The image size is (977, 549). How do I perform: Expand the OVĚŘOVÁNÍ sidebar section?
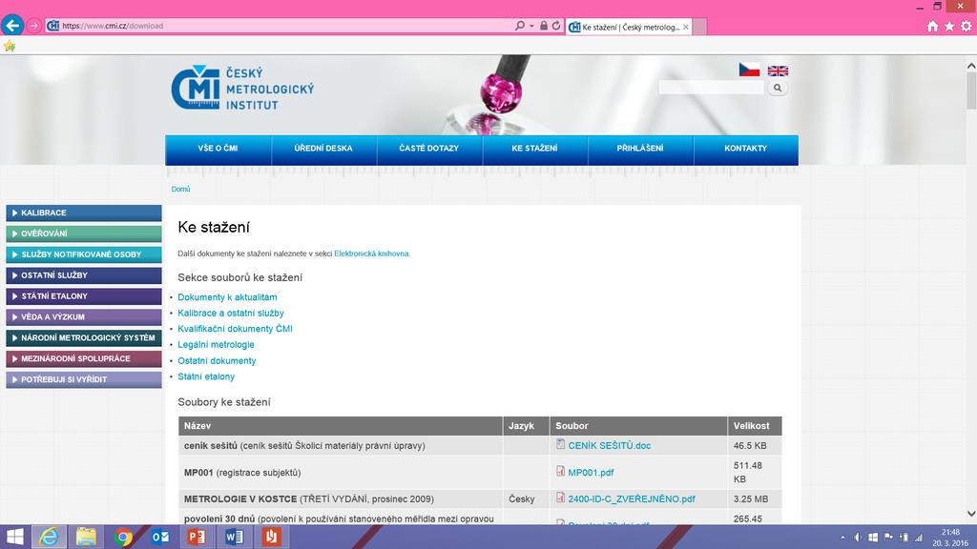pos(84,234)
